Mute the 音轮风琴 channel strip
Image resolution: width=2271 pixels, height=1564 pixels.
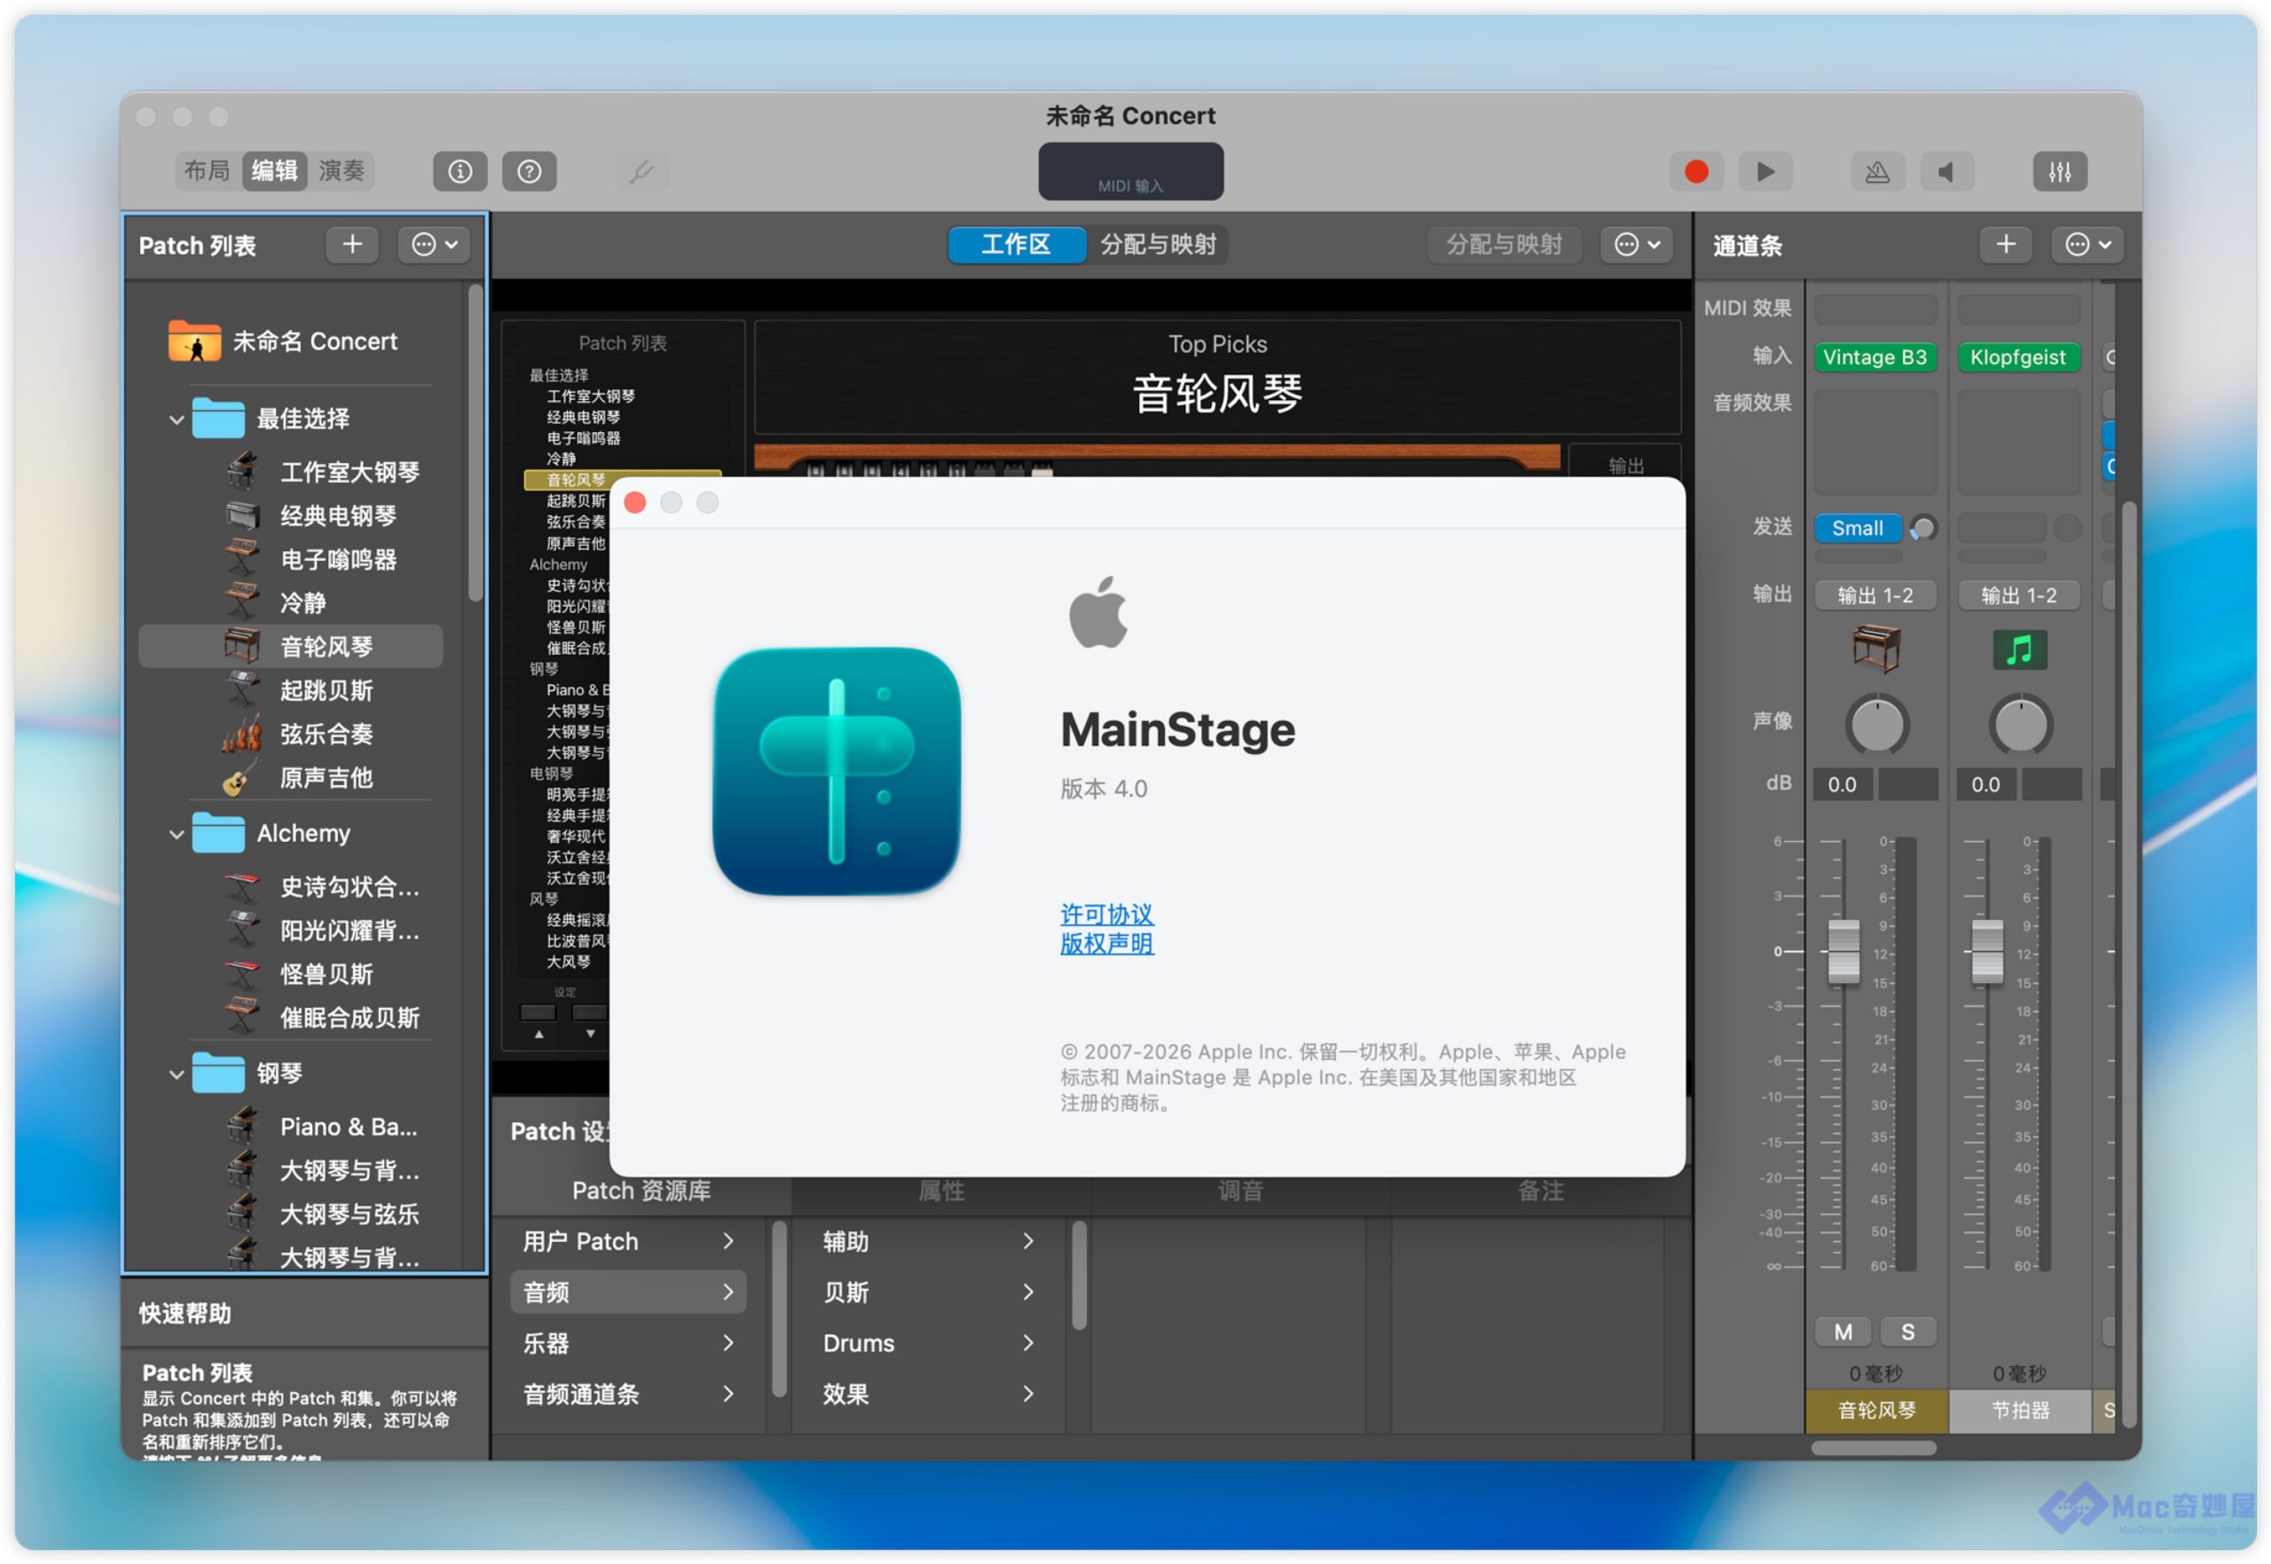point(1842,1331)
